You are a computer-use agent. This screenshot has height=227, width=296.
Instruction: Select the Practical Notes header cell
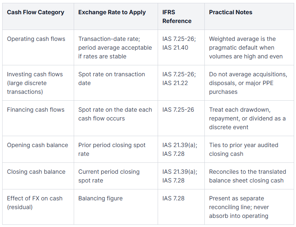pyautogui.click(x=231, y=12)
